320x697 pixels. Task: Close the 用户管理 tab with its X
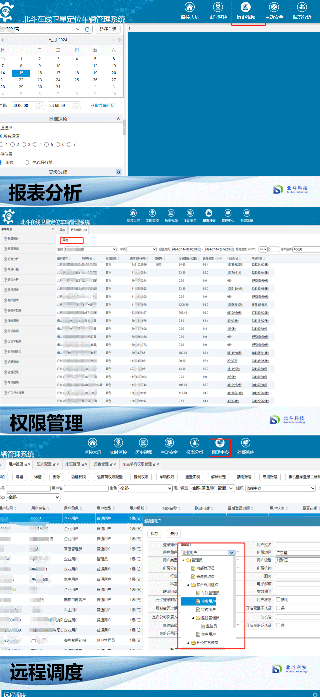29,464
